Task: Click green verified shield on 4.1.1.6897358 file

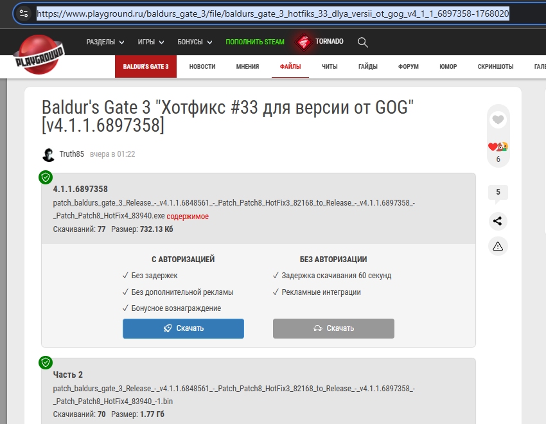Action: tap(46, 177)
